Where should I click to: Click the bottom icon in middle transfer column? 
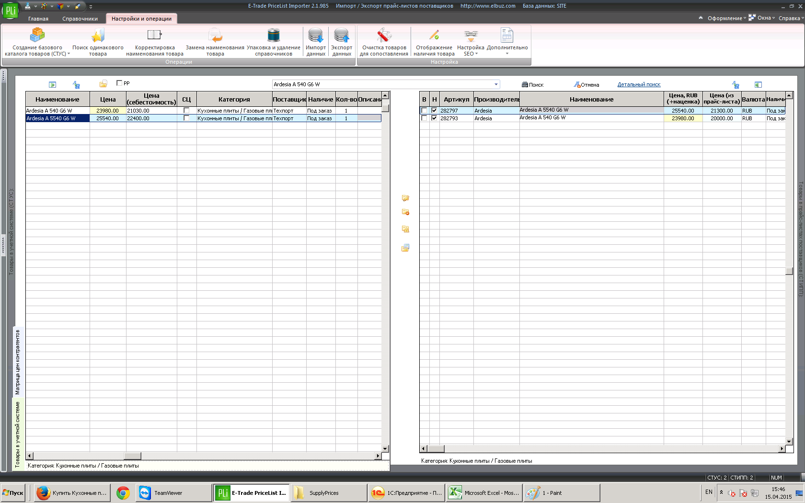[x=405, y=248]
